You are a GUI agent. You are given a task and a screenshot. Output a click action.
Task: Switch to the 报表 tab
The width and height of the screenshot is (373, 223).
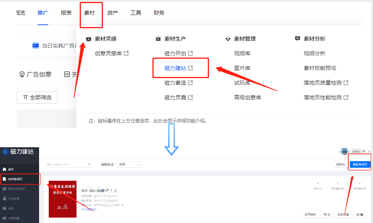point(66,13)
